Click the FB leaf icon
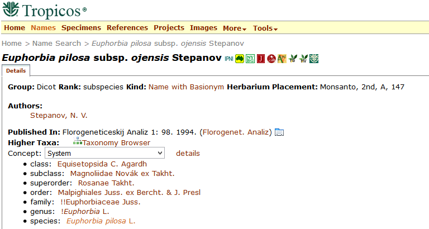 pyautogui.click(x=293, y=59)
